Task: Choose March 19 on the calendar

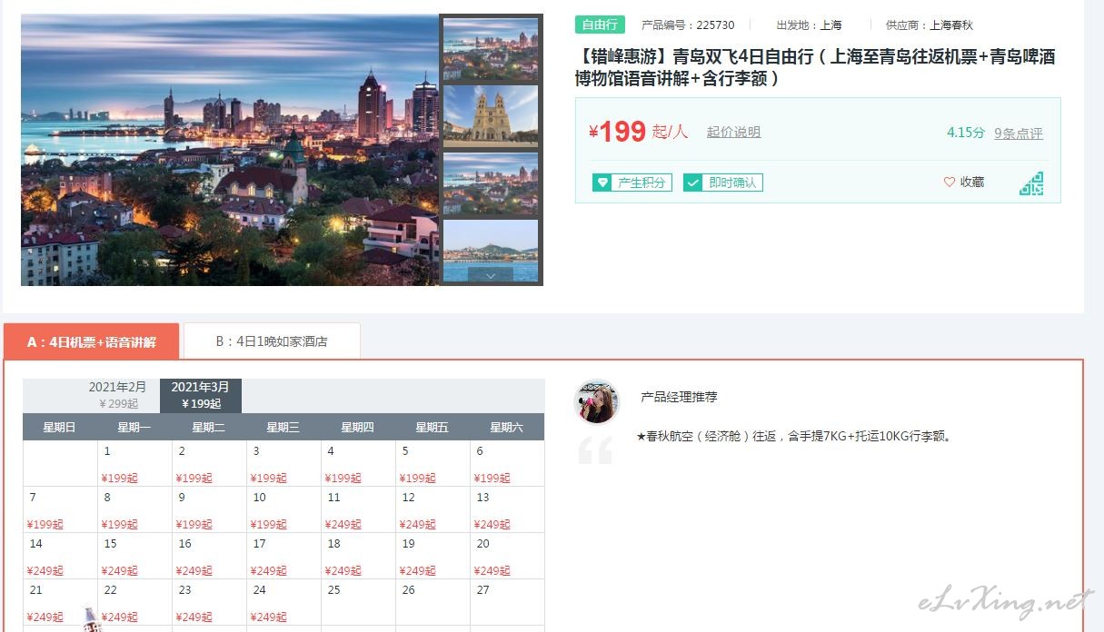Action: [x=433, y=556]
